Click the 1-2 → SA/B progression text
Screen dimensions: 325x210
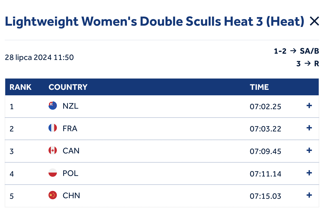tap(296, 51)
